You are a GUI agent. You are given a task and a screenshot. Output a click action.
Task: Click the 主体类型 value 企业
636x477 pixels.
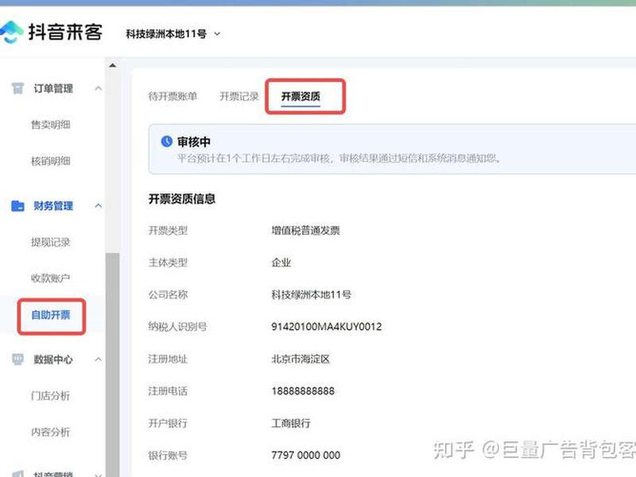click(x=281, y=262)
